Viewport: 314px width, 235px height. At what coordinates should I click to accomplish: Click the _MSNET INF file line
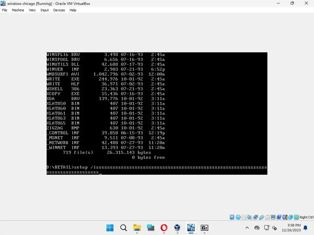pyautogui.click(x=106, y=138)
